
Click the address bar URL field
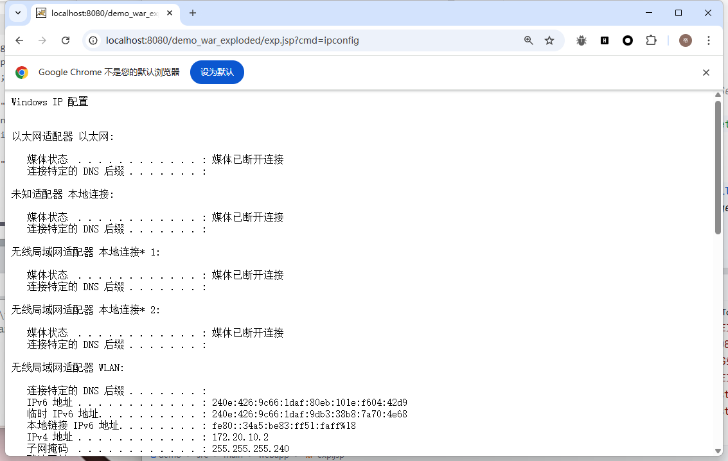coord(308,40)
